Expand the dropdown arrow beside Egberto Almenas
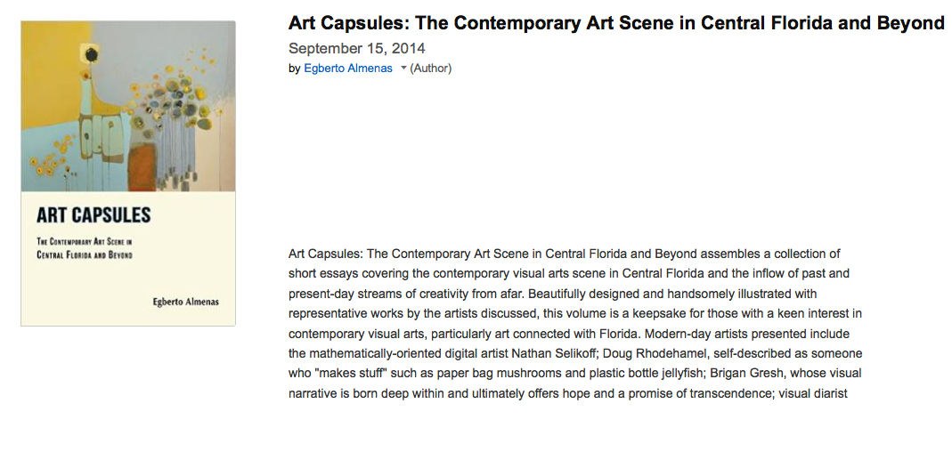Image resolution: width=952 pixels, height=452 pixels. click(x=403, y=68)
